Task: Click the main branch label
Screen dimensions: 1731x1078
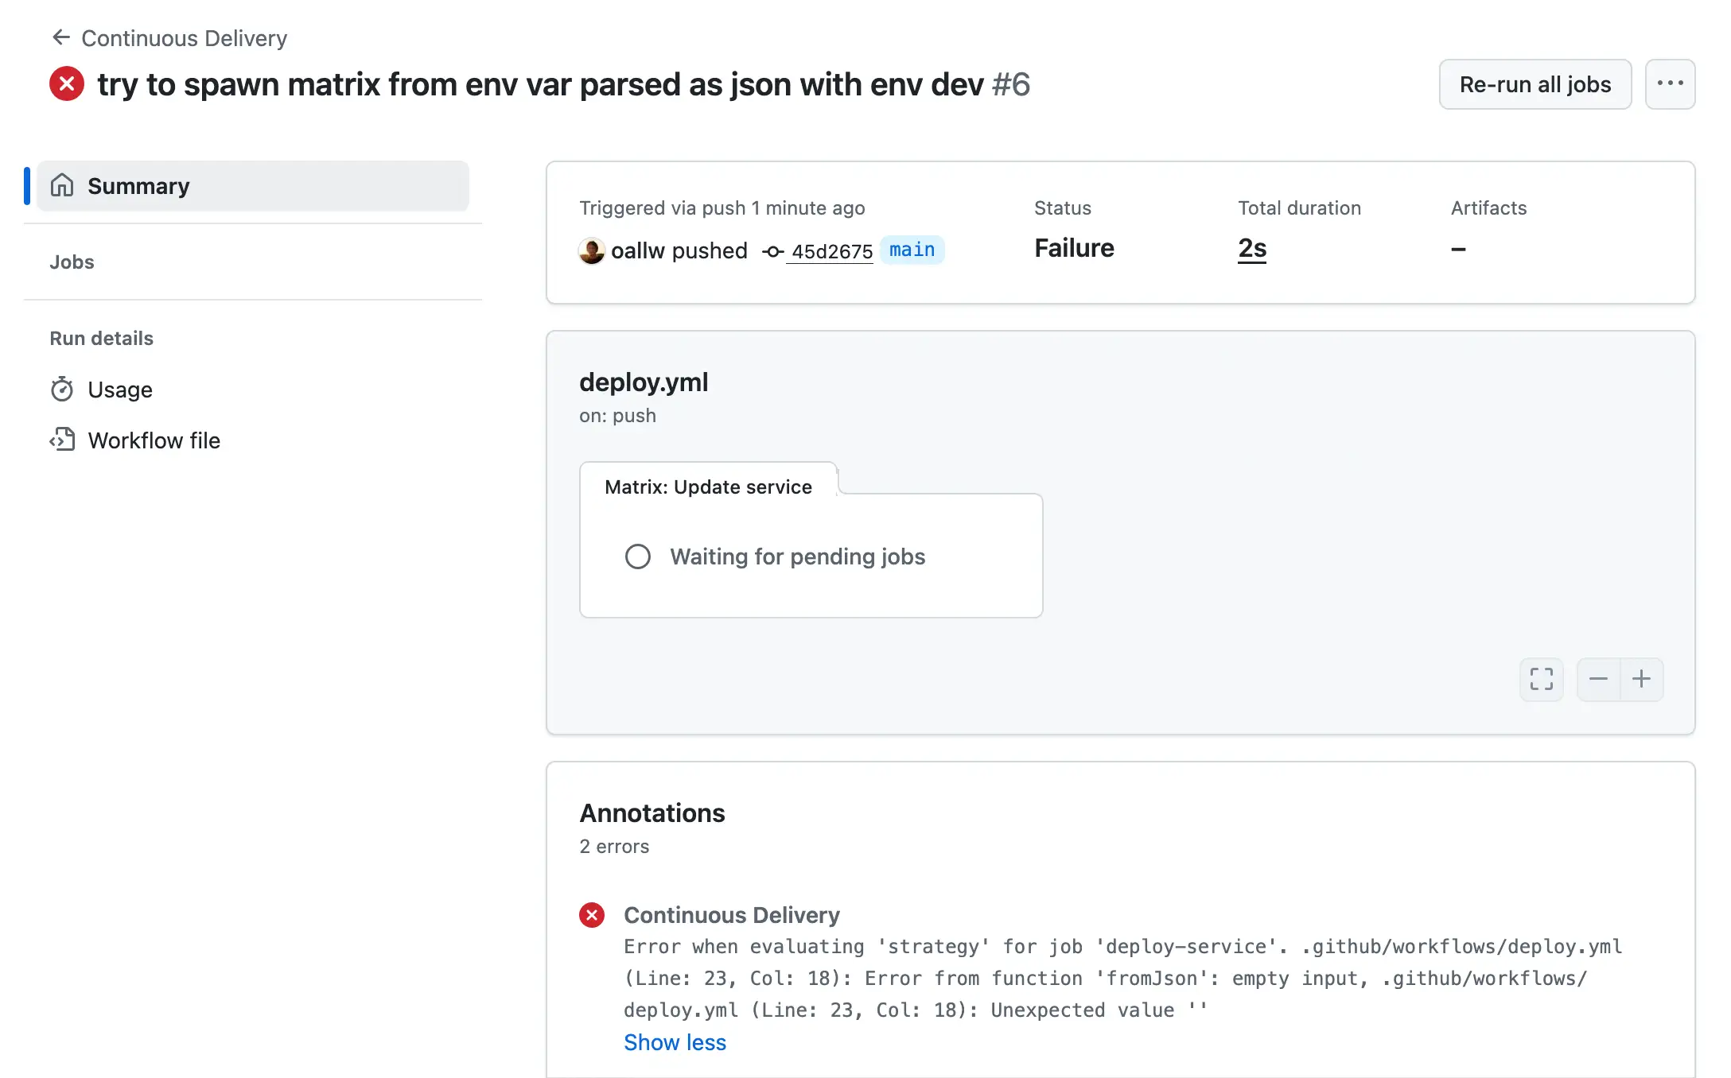Action: (x=912, y=250)
